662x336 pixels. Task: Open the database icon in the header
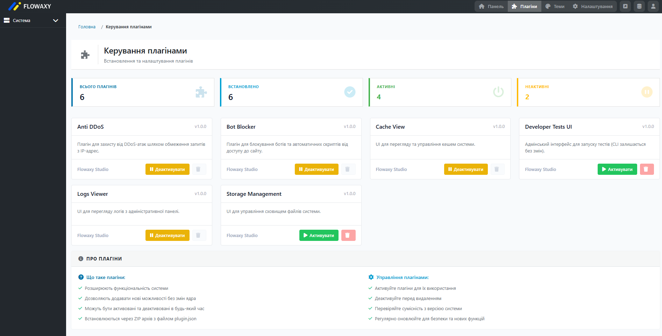(639, 6)
